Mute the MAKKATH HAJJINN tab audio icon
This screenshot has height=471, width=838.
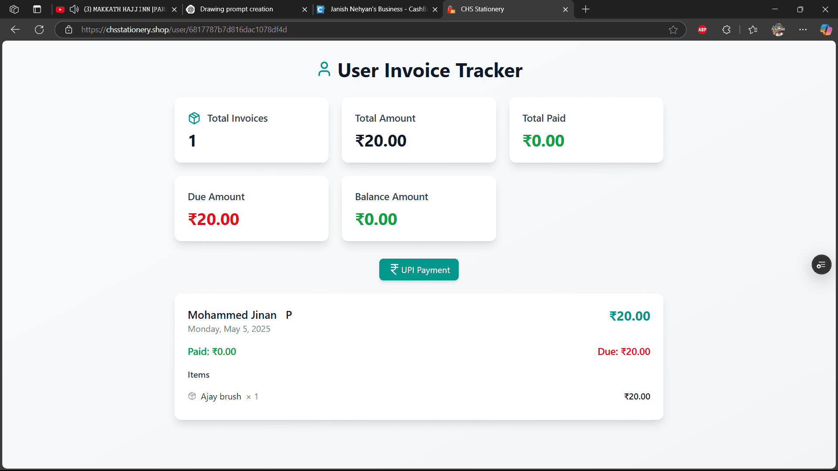pos(74,9)
